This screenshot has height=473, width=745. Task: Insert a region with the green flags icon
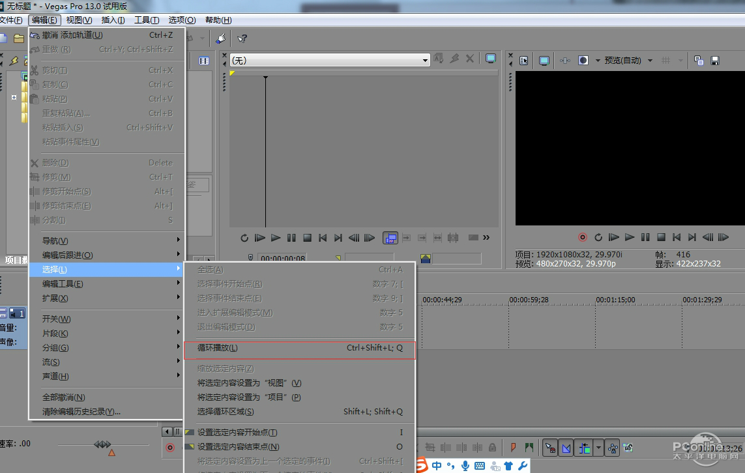point(529,448)
